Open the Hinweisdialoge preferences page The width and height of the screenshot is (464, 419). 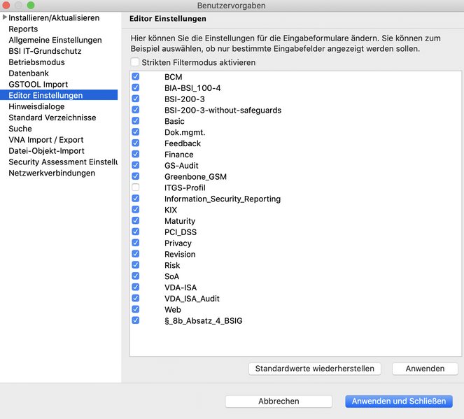tap(36, 106)
